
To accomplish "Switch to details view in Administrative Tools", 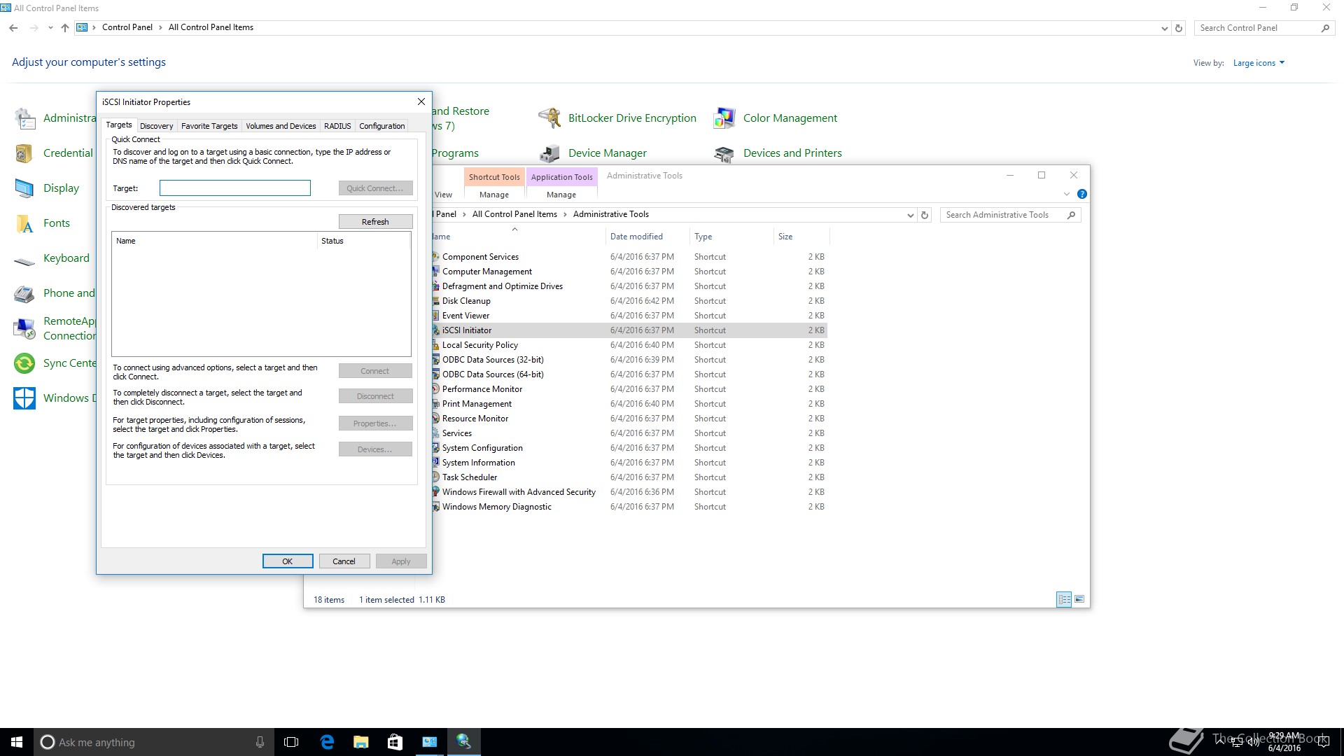I will click(x=1064, y=599).
